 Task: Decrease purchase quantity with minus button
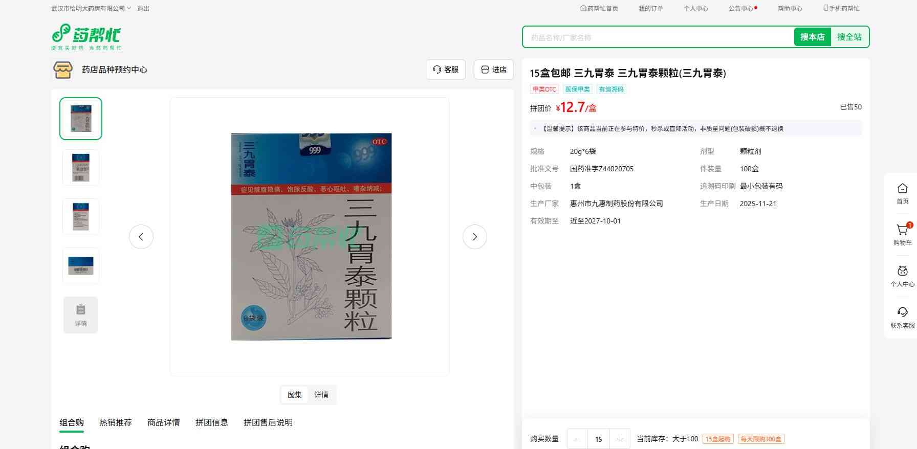(x=578, y=439)
